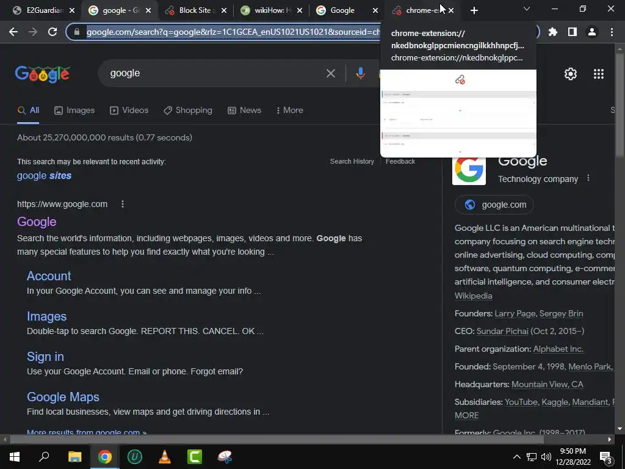Image resolution: width=625 pixels, height=469 pixels.
Task: Select the All results filter
Action: 28,111
